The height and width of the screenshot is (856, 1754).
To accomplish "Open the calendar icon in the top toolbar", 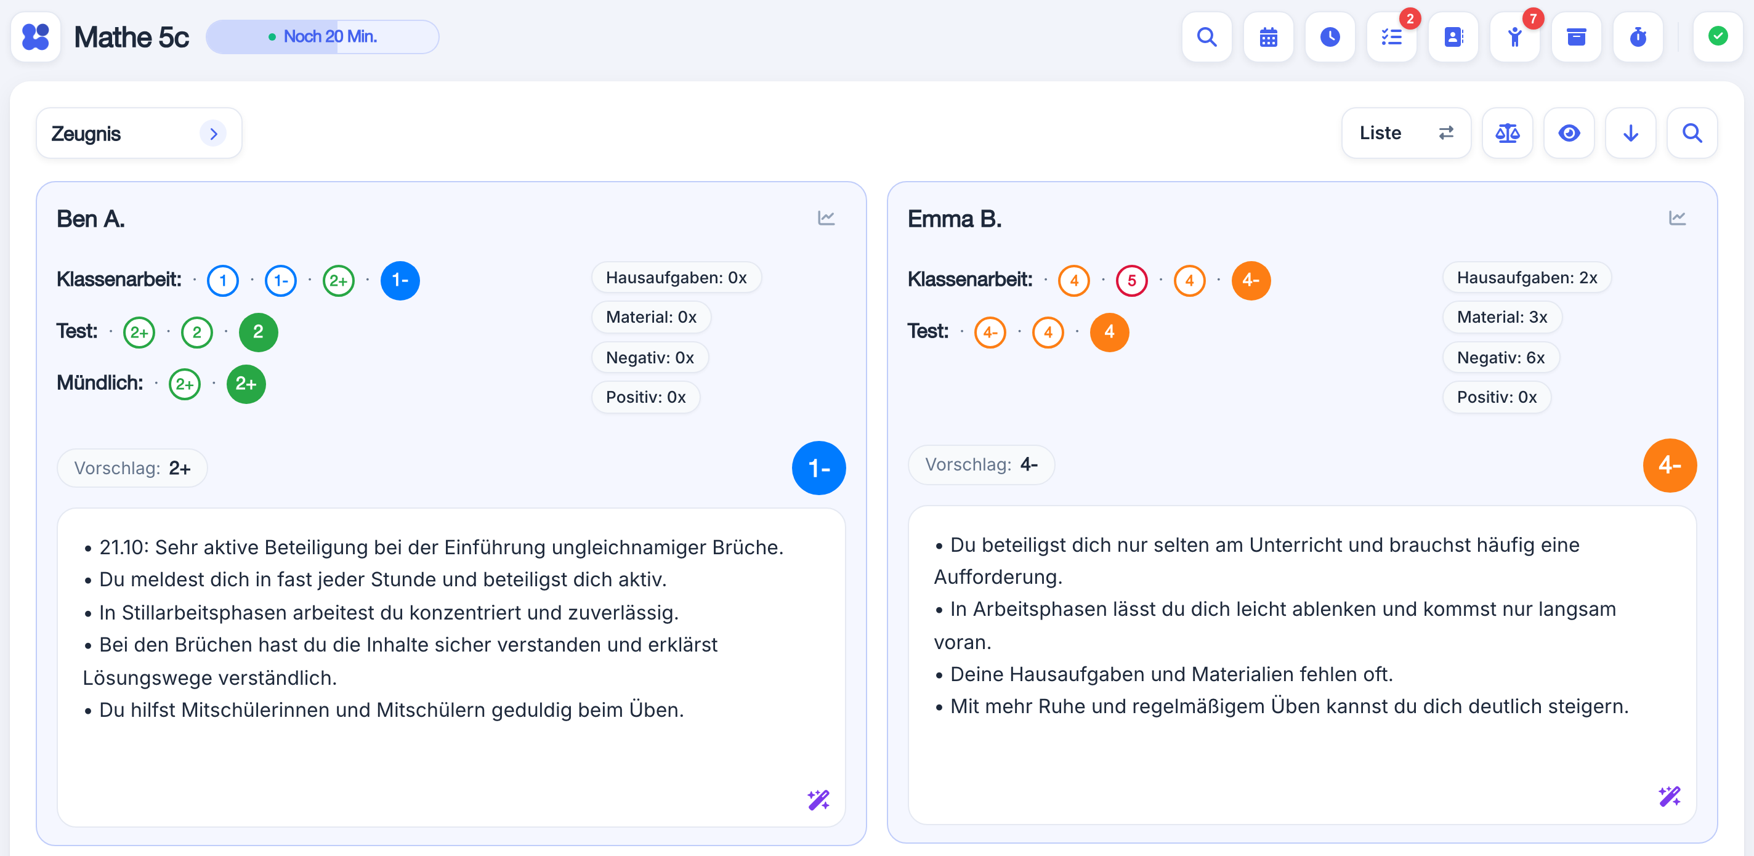I will pyautogui.click(x=1268, y=37).
